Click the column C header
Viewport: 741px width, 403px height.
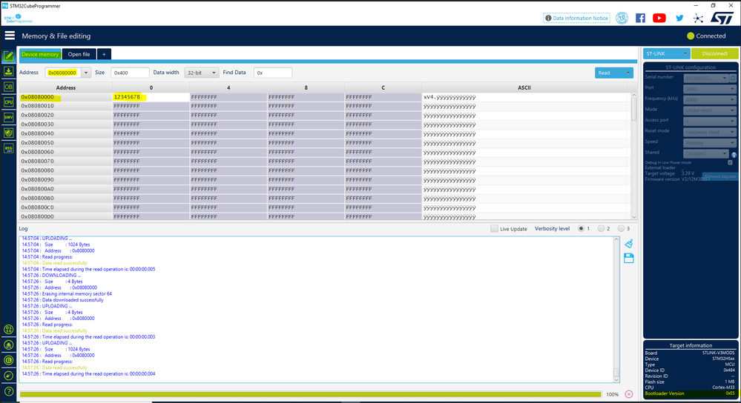tap(383, 87)
